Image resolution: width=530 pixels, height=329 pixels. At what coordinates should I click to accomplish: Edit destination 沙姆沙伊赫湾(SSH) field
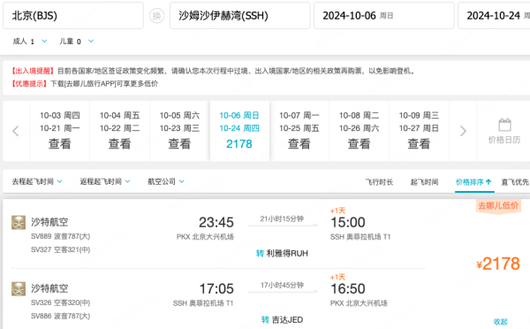(x=239, y=16)
